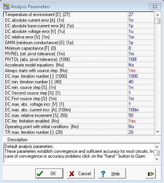Edit DC relative error value 1m
The height and width of the screenshot is (183, 164).
point(141,37)
